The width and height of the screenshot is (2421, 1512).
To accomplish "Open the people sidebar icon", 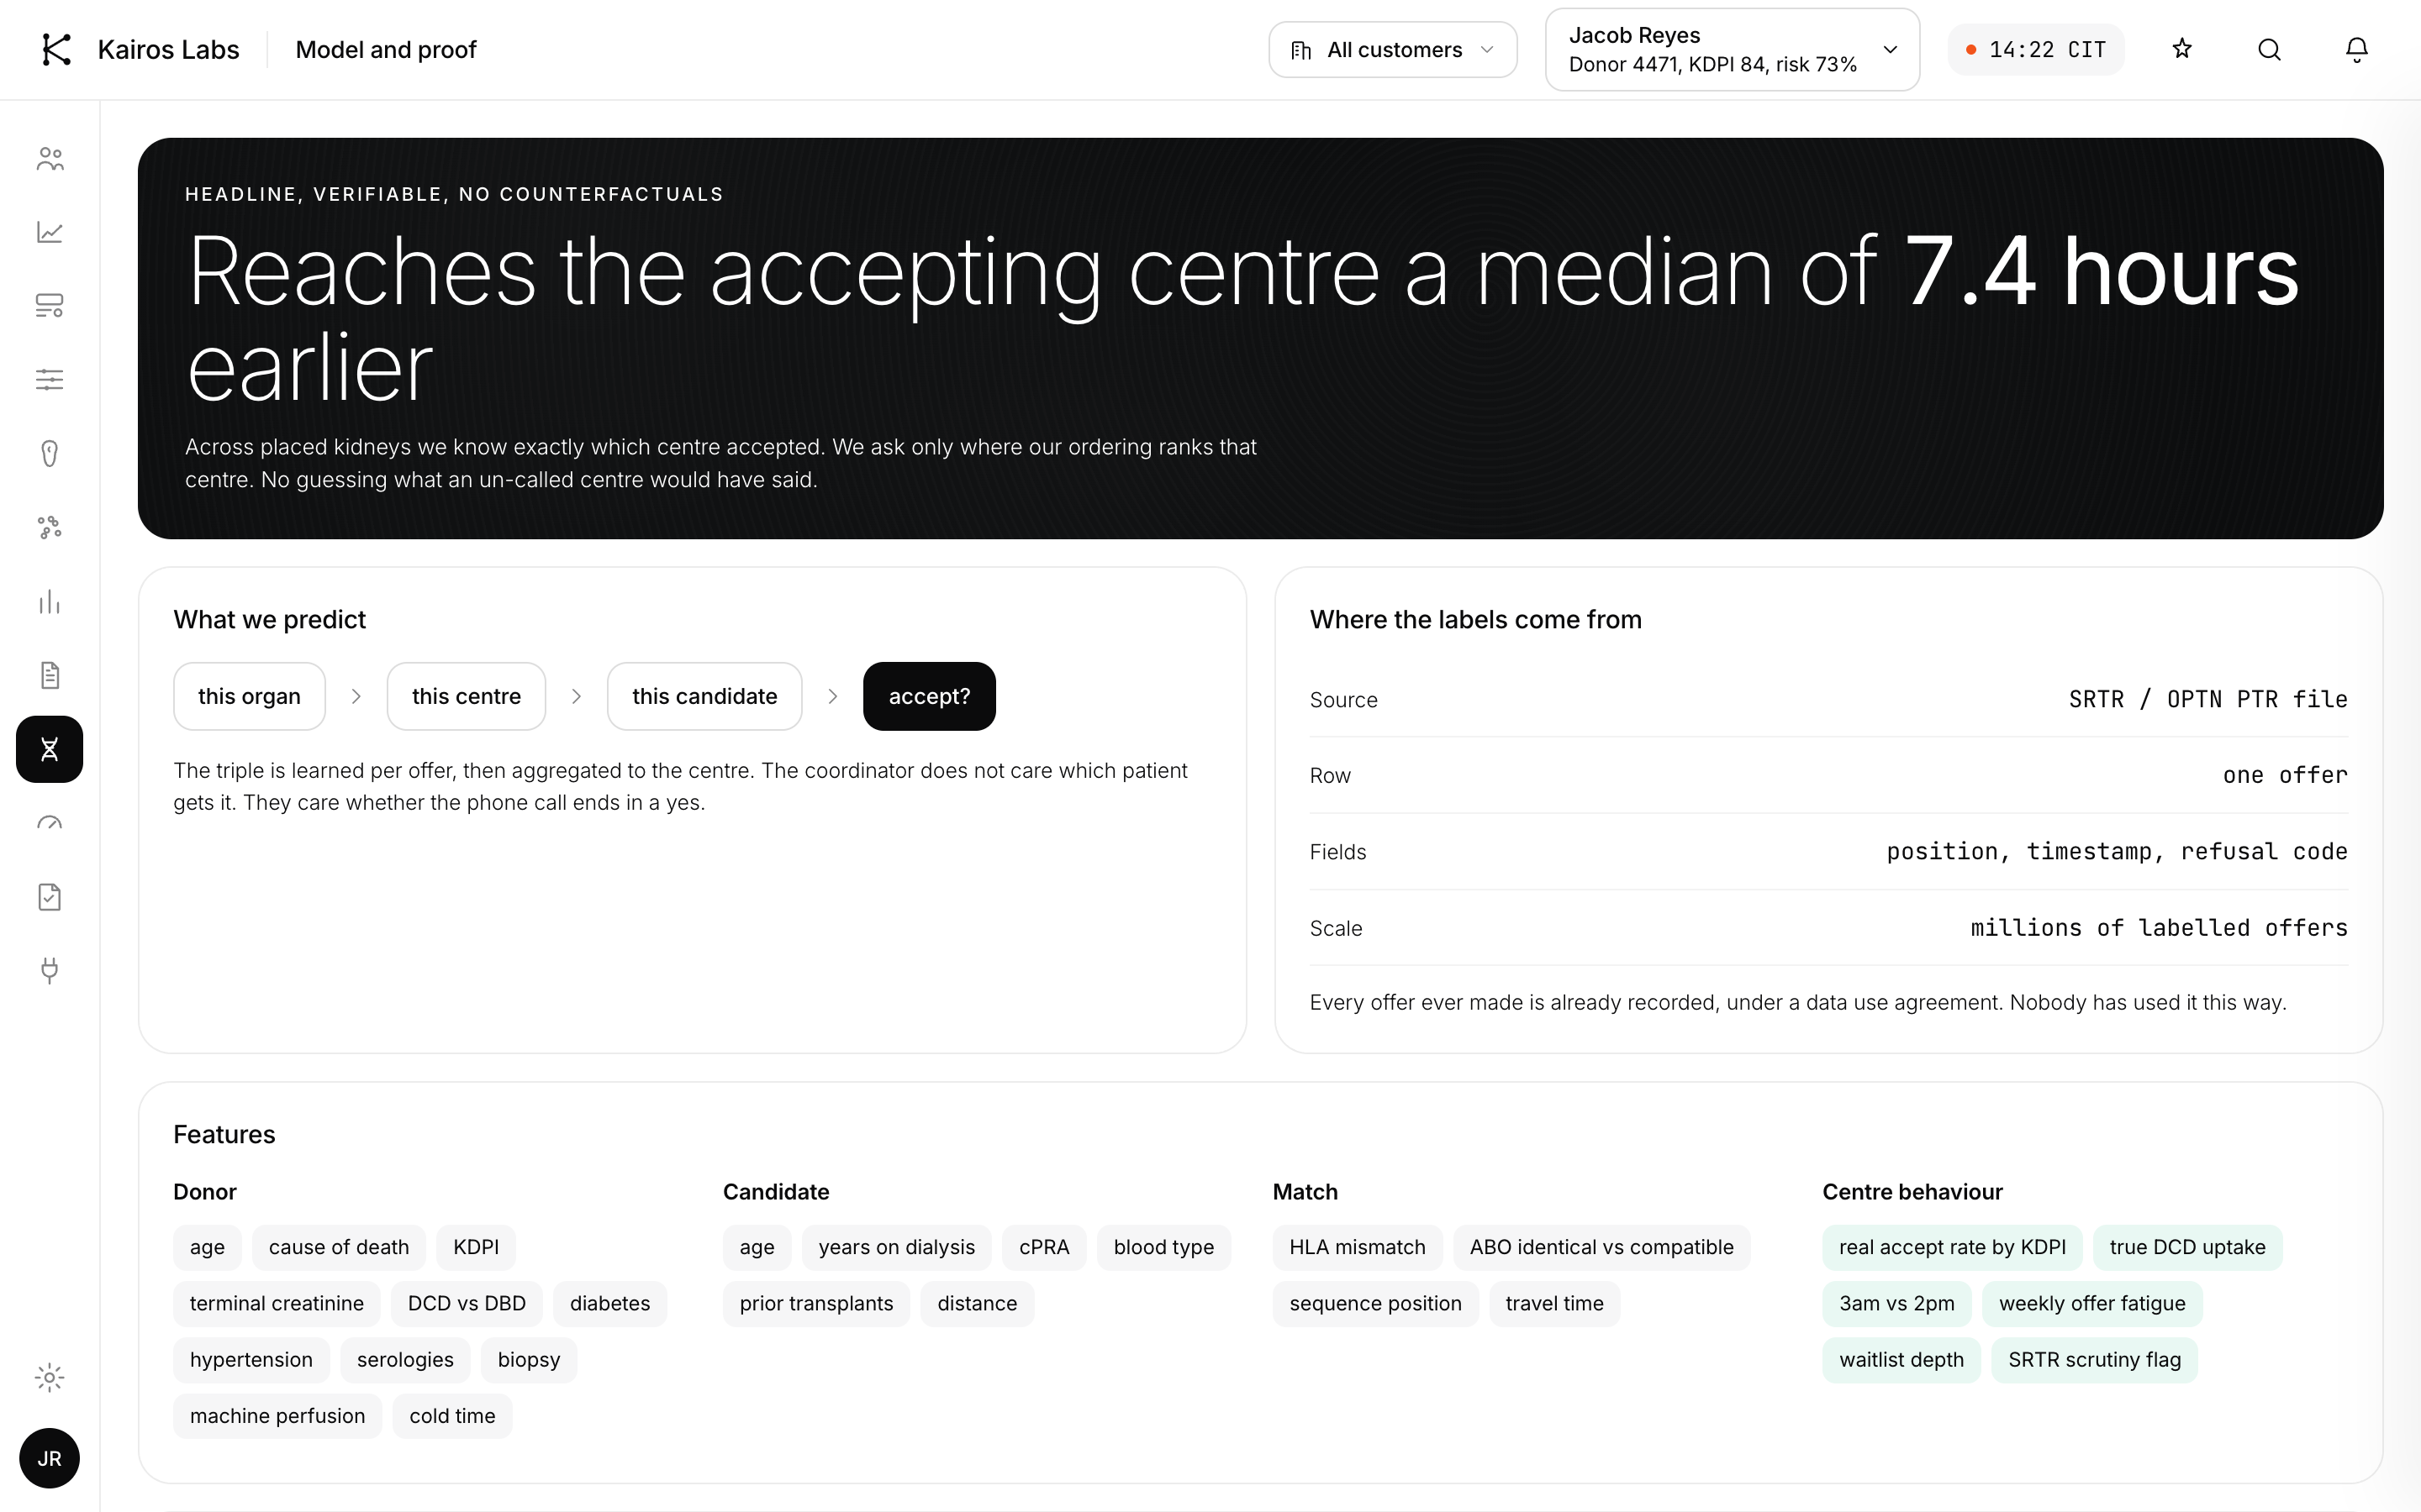I will coord(49,159).
